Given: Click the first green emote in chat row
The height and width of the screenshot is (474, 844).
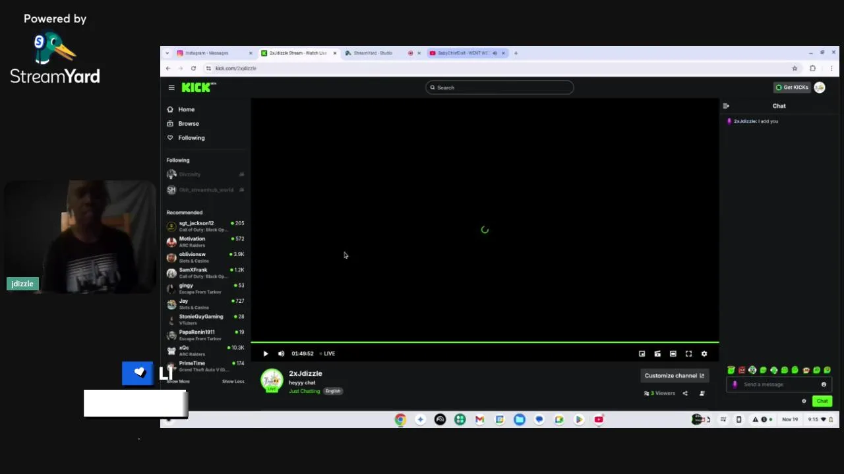Looking at the screenshot, I should [x=731, y=371].
